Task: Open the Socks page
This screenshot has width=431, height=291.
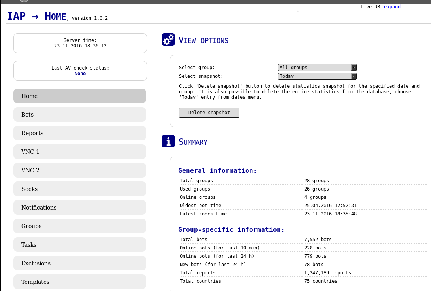Action: pos(80,189)
